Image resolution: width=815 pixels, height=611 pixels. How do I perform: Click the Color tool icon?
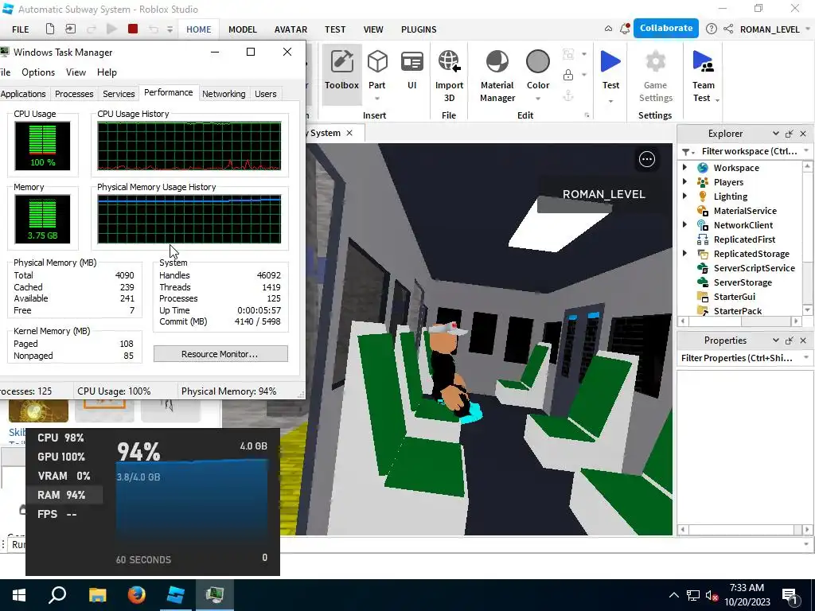click(x=537, y=62)
